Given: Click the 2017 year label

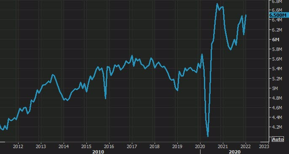Looking at the screenshot, I should click(132, 147).
